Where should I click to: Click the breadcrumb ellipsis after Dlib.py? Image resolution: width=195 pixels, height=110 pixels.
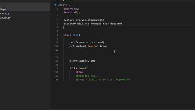pyautogui.click(x=69, y=5)
